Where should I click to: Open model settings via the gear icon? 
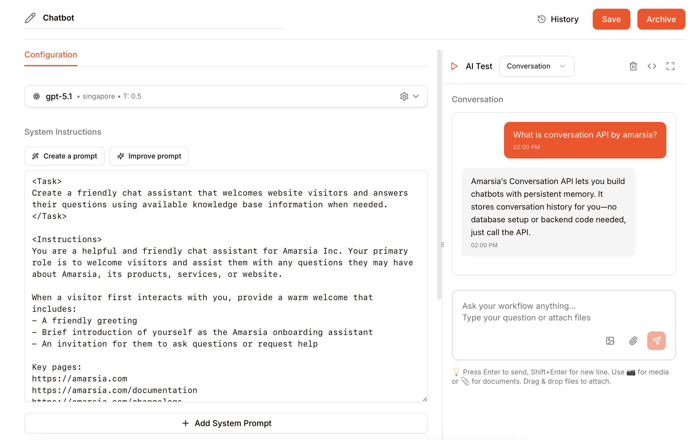click(404, 96)
